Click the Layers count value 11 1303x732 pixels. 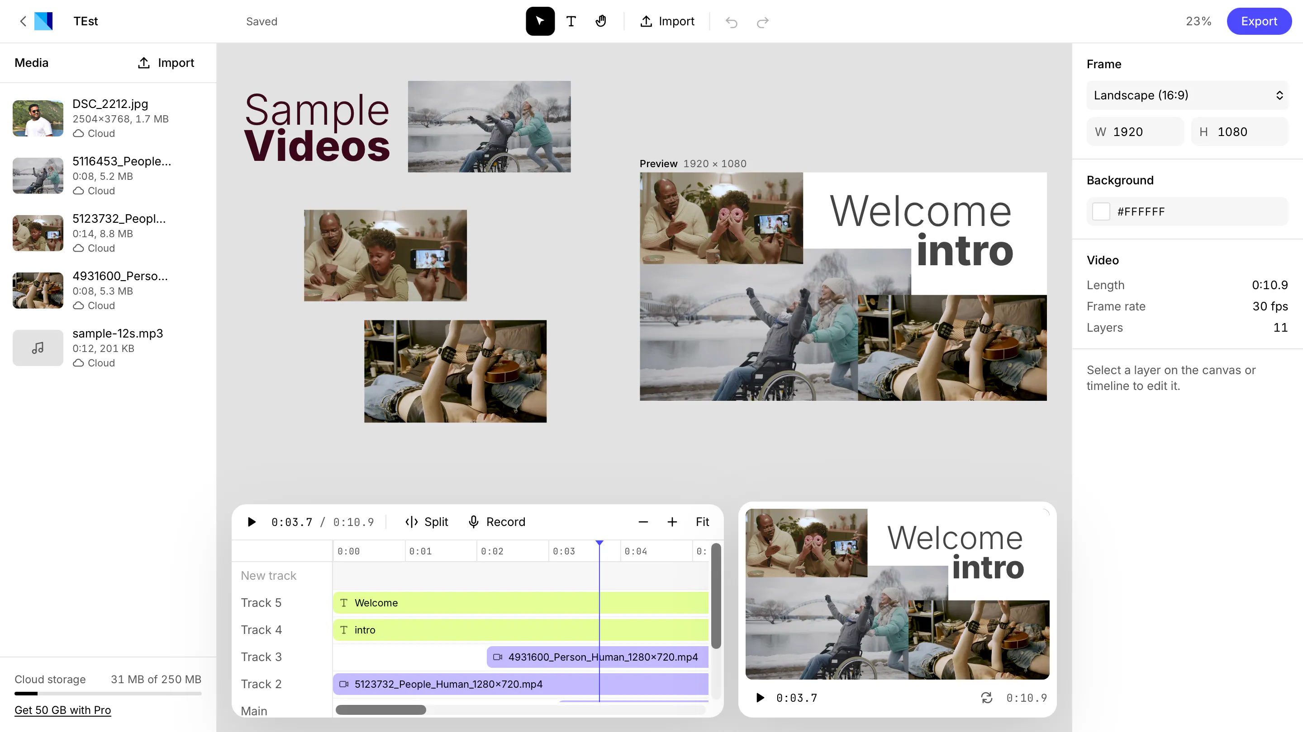1280,327
